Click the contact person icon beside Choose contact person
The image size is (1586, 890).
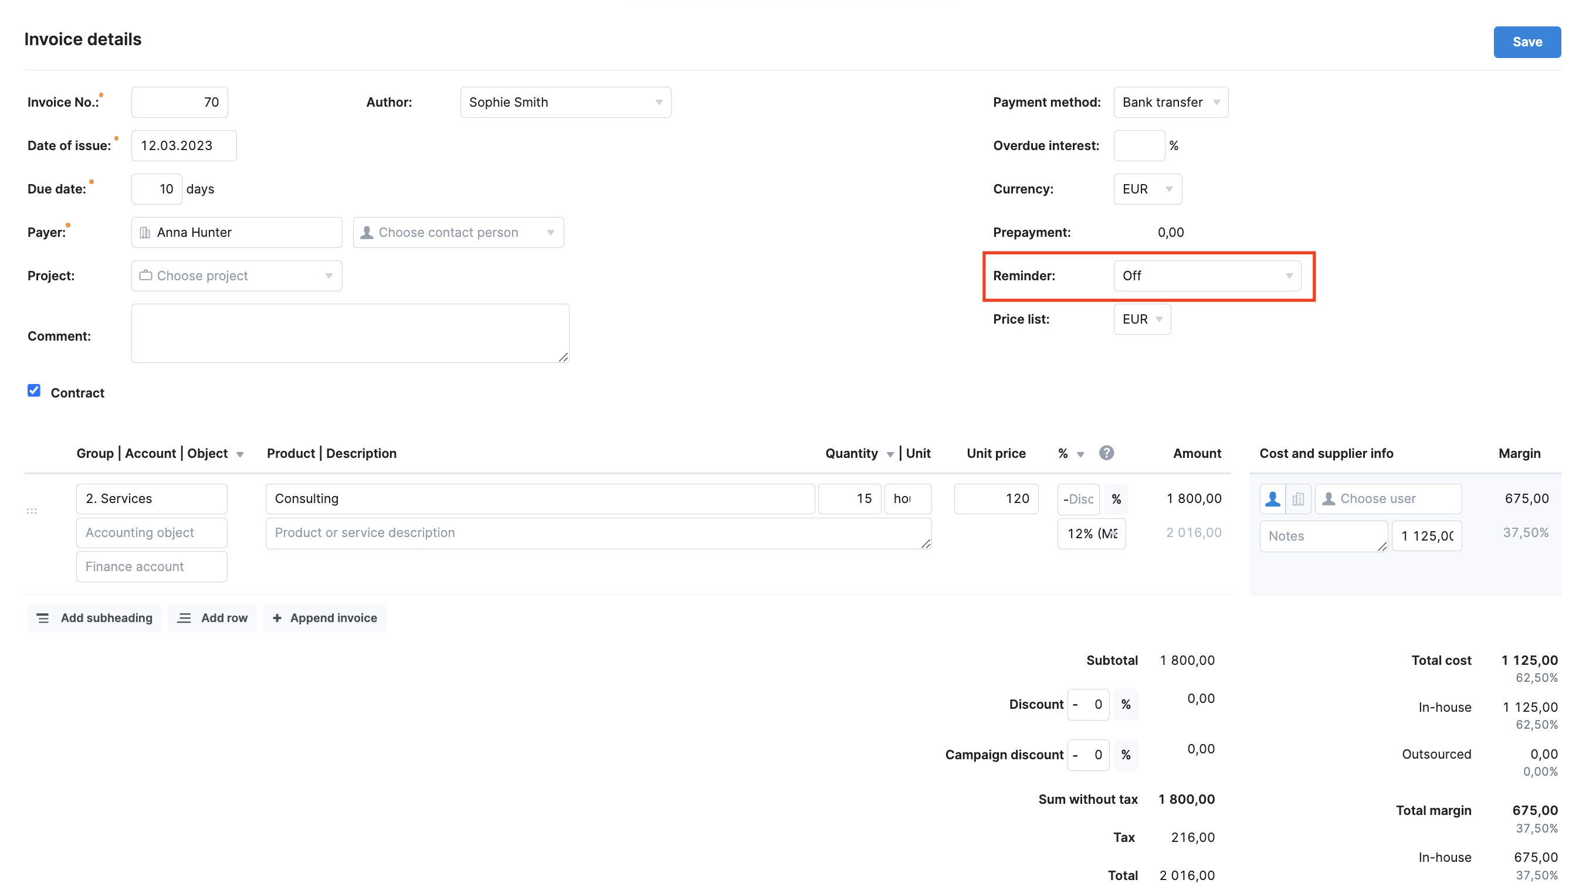click(x=367, y=232)
